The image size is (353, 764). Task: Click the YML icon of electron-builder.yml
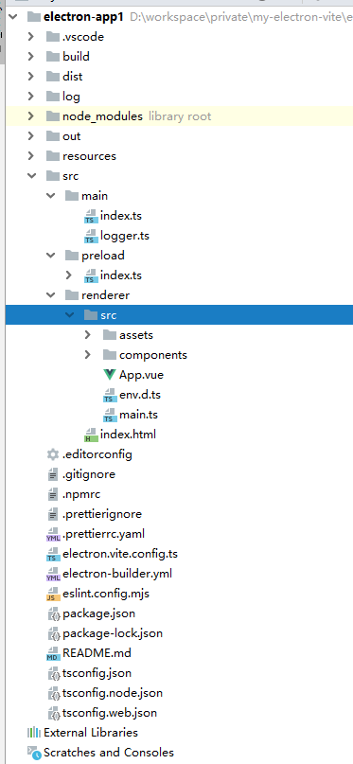53,575
